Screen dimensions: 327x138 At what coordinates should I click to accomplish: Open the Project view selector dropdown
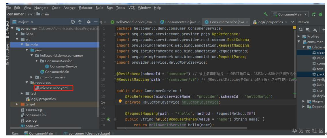click(23, 22)
